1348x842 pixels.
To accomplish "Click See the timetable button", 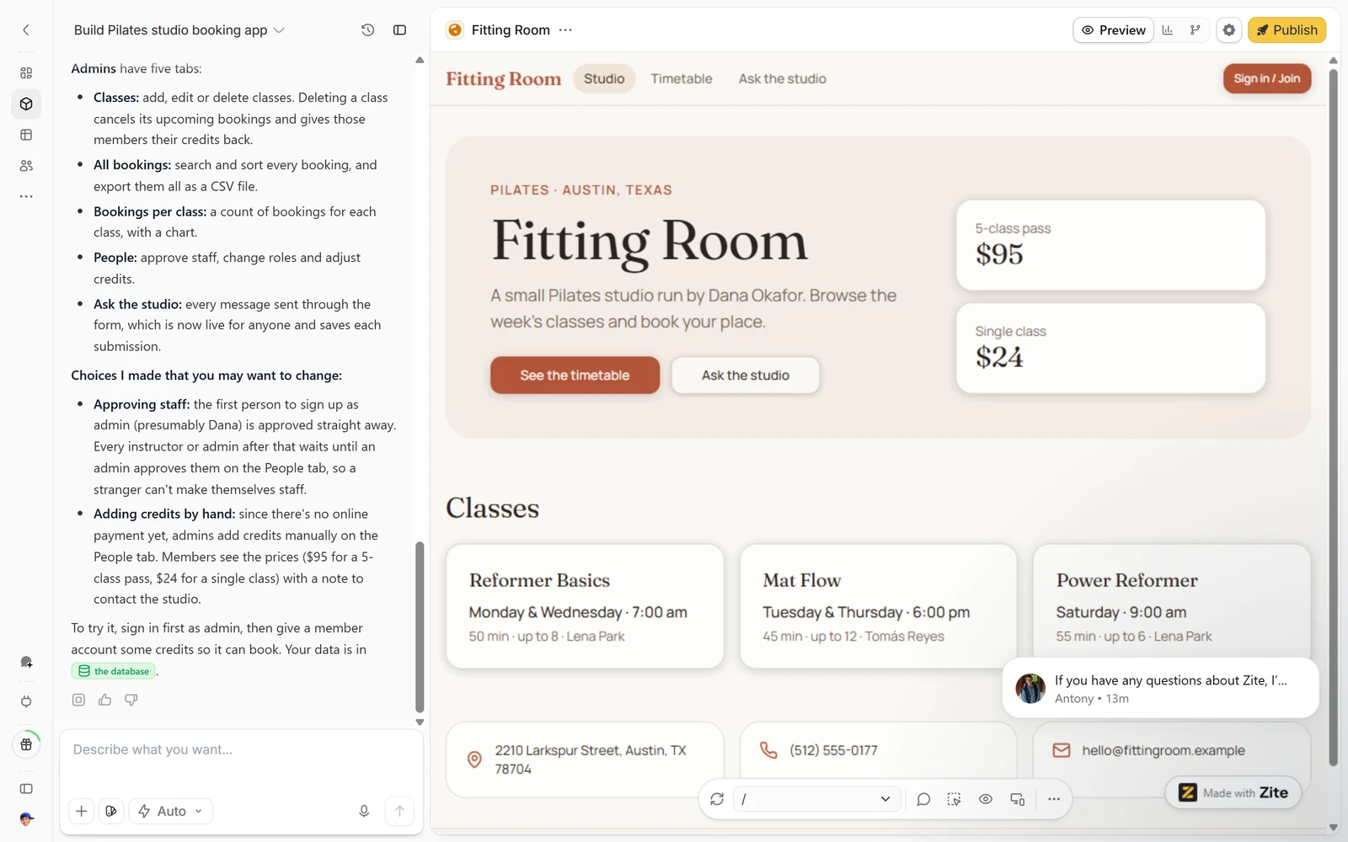I will tap(575, 376).
